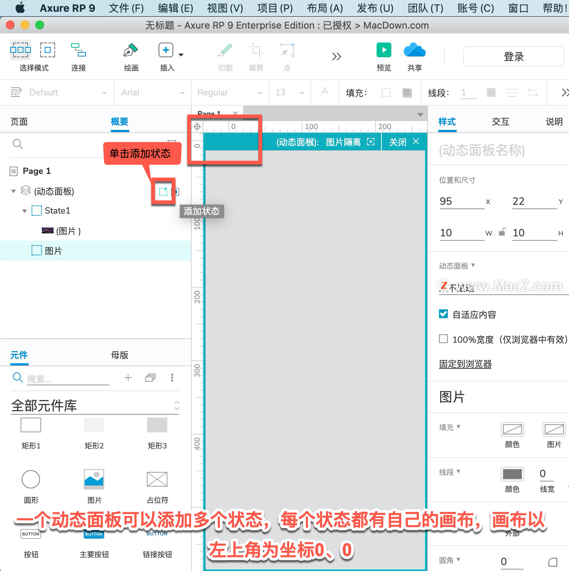Click the Share cloud icon
569x571 pixels.
point(414,50)
